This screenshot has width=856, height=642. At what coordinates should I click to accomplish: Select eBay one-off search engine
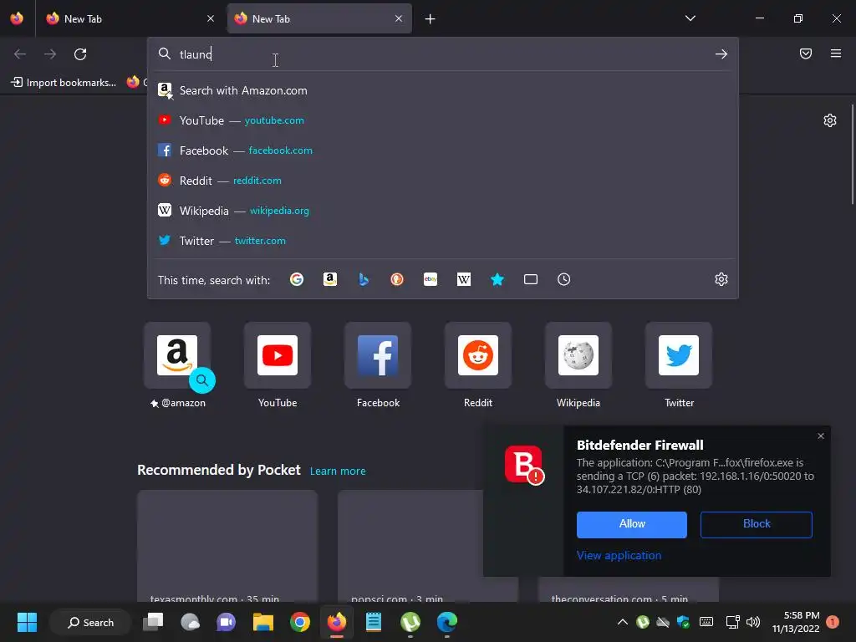[431, 279]
